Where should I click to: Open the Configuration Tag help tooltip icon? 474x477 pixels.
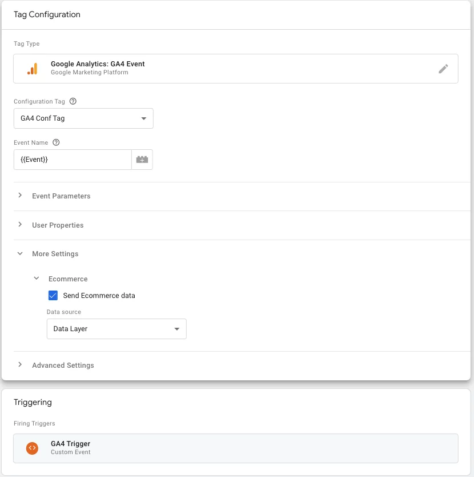point(72,101)
